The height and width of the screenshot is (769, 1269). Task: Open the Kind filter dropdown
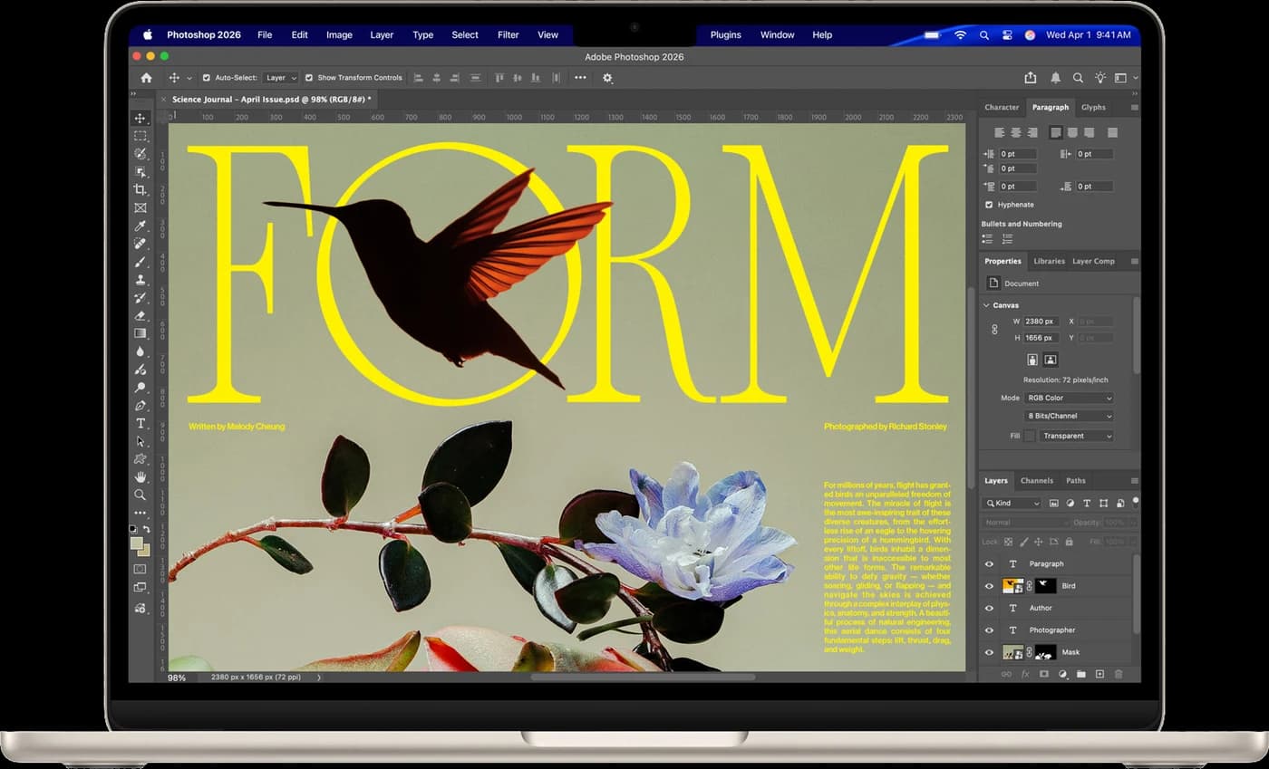coord(1012,503)
